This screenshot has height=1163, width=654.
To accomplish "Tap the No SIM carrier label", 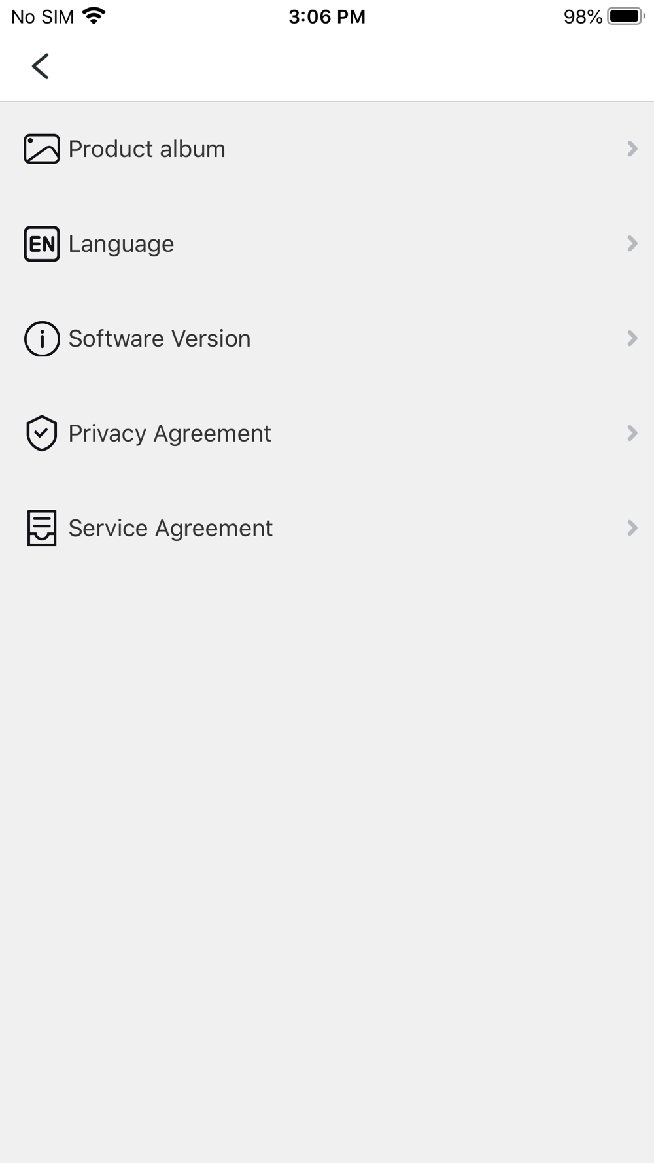I will [x=43, y=16].
